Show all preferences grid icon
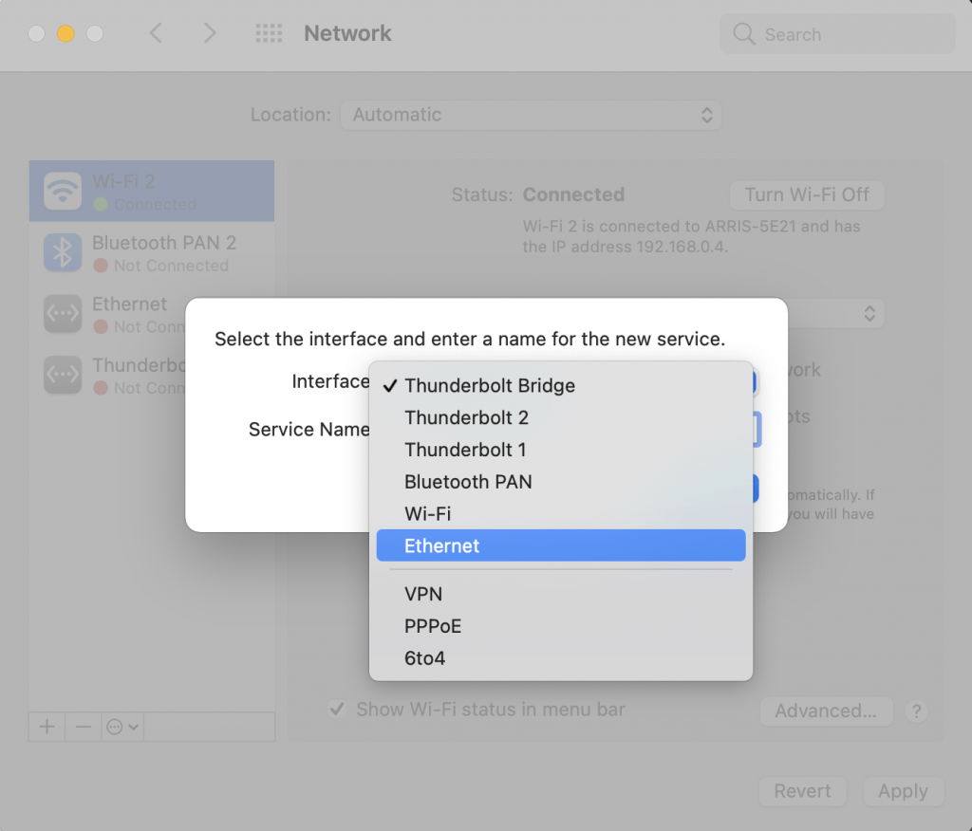The width and height of the screenshot is (972, 831). pyautogui.click(x=269, y=33)
